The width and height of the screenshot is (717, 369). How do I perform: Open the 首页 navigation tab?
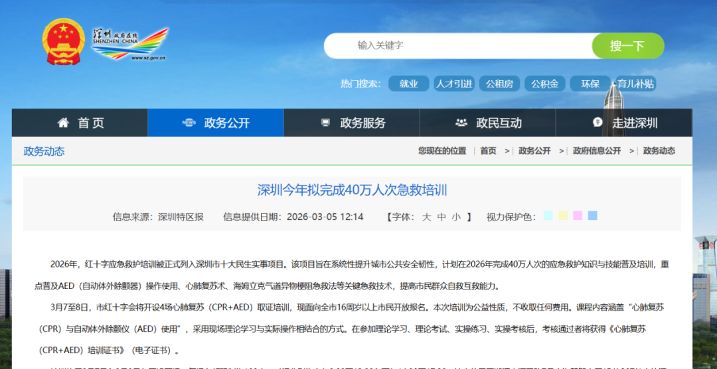pyautogui.click(x=80, y=123)
